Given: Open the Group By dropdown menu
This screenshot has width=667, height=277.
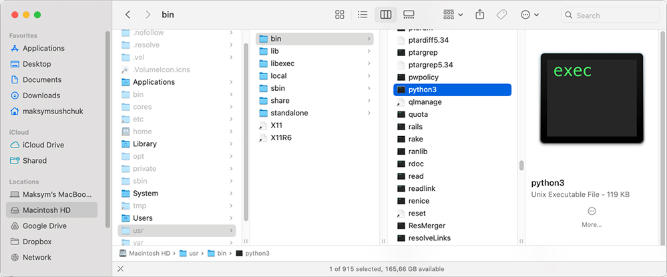Looking at the screenshot, I should point(453,15).
